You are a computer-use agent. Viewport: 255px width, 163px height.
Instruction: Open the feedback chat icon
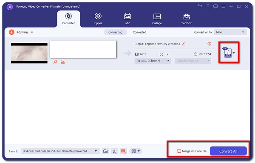click(215, 6)
